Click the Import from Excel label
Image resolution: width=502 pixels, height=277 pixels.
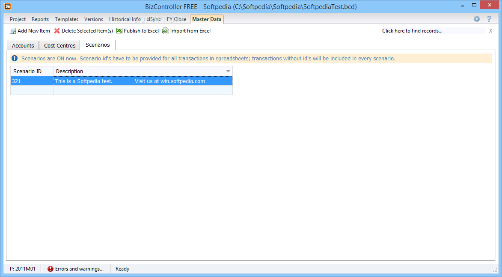pos(190,31)
